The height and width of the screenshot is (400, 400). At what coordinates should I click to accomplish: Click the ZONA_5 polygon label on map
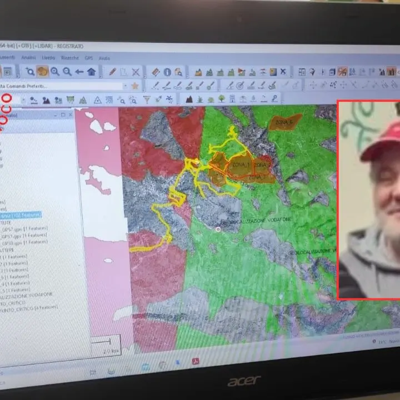284,122
